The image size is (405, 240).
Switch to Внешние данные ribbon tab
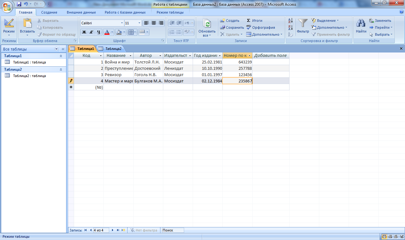tap(81, 12)
